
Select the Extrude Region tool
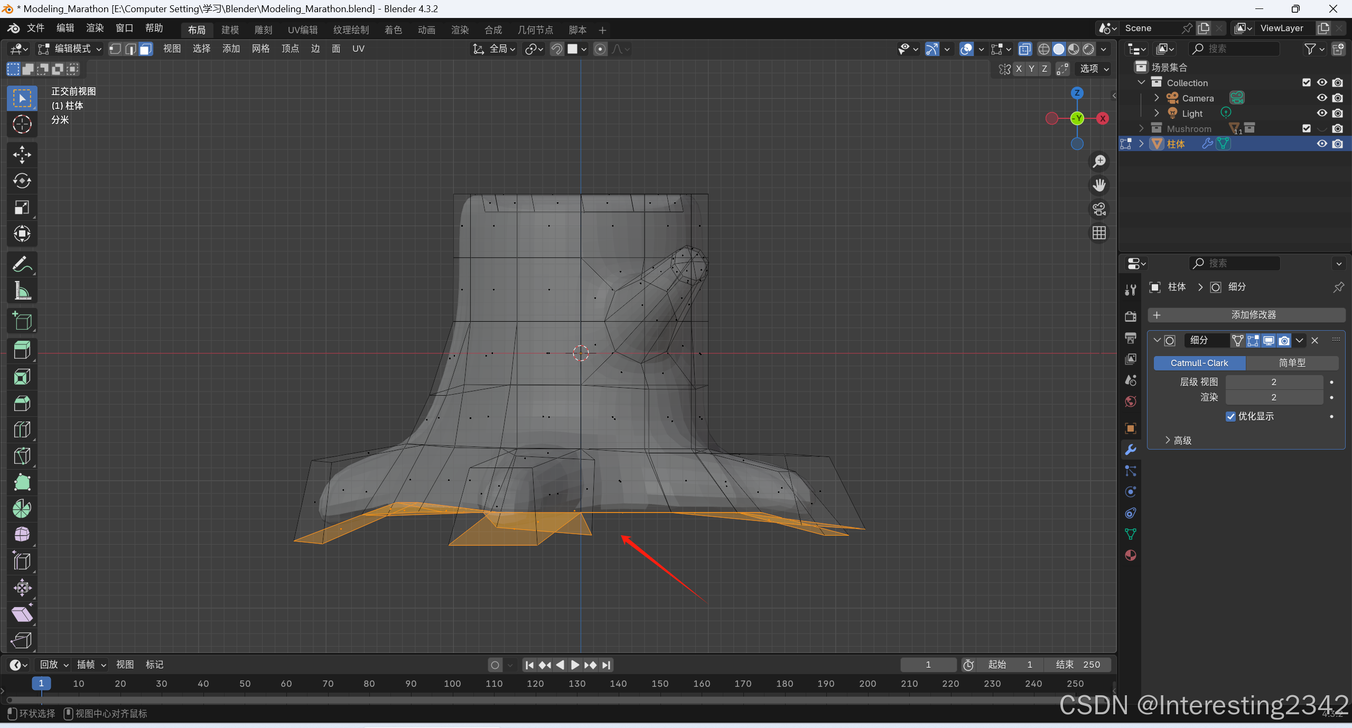coord(22,350)
